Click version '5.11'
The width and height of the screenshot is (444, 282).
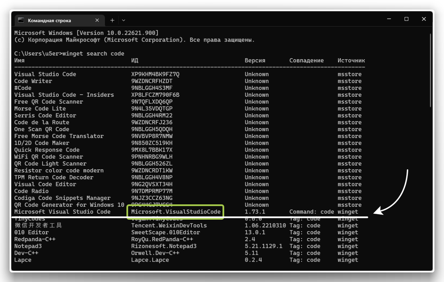(x=252, y=253)
